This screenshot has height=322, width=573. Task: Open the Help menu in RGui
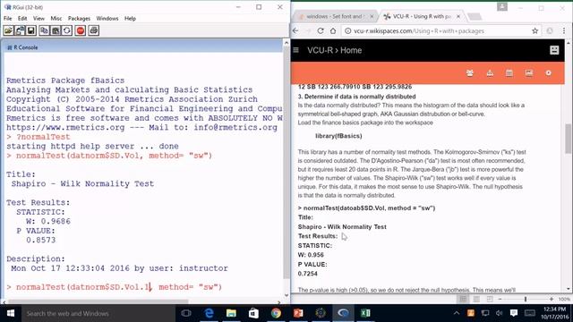130,18
